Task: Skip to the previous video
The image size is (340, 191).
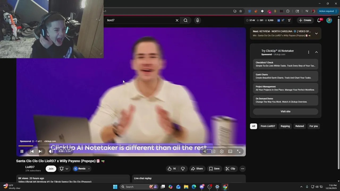Action: 32,151
